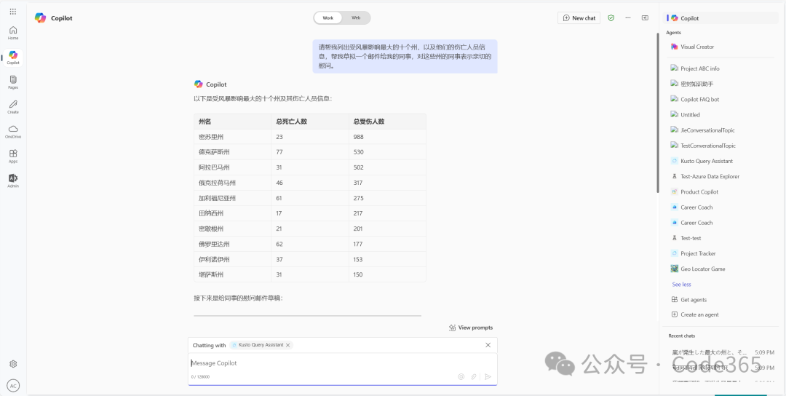Open Apps in left sidebar
Viewport: 786px width, 396px height.
(x=13, y=157)
